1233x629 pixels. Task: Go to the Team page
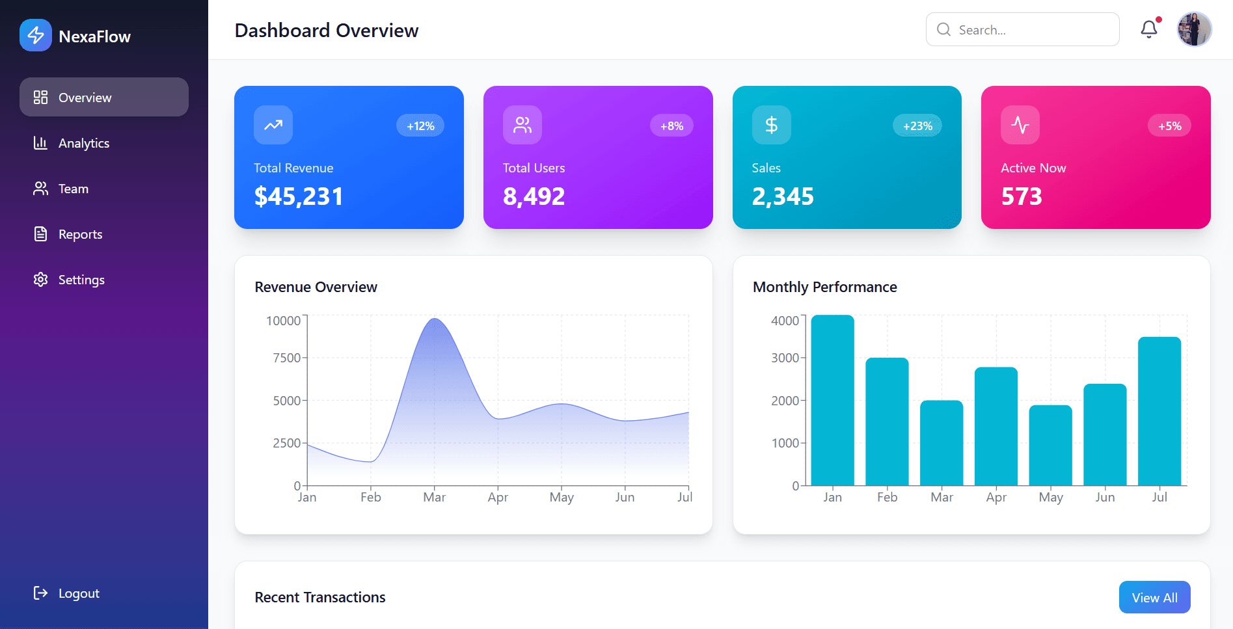click(x=104, y=188)
